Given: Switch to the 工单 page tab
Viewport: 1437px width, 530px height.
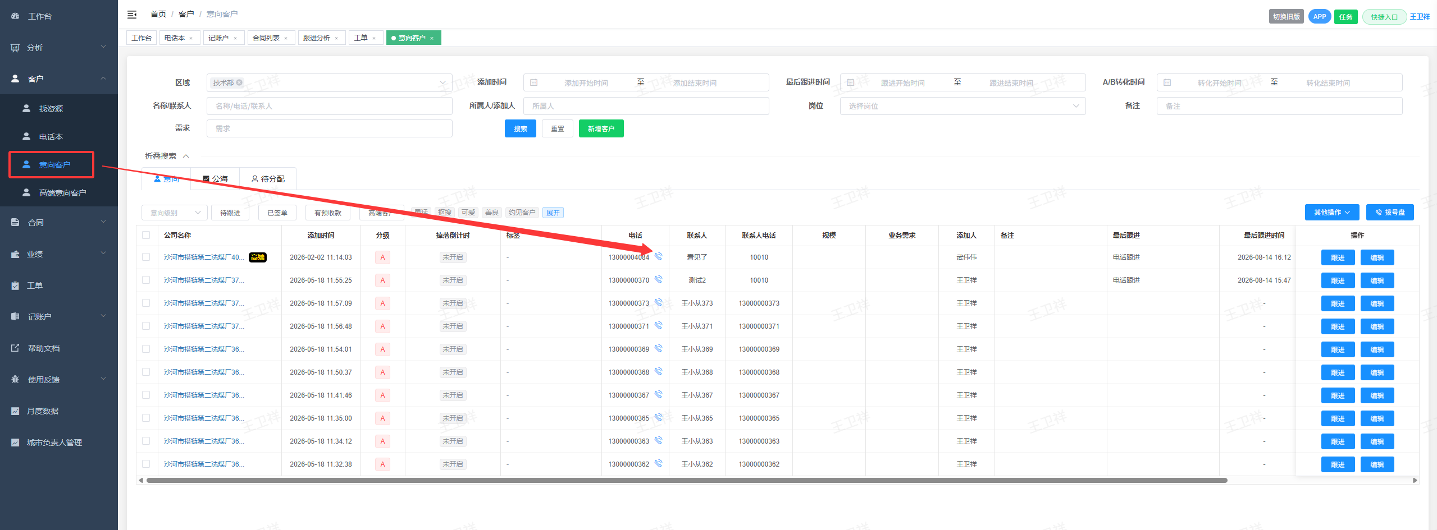Looking at the screenshot, I should (361, 38).
